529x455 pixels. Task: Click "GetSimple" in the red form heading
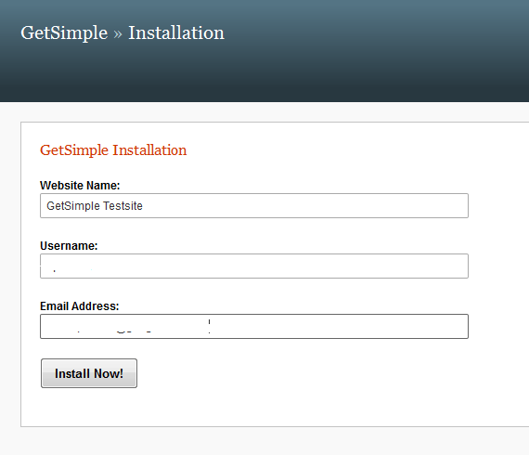tap(74, 150)
